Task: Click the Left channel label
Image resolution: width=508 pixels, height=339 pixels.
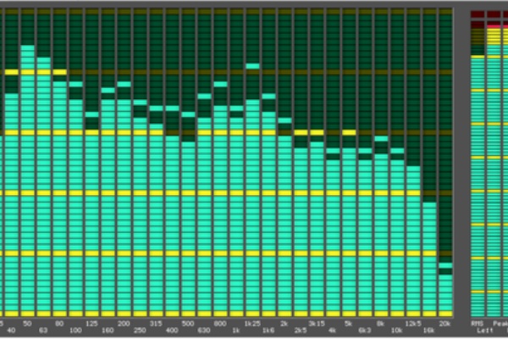Action: [484, 331]
